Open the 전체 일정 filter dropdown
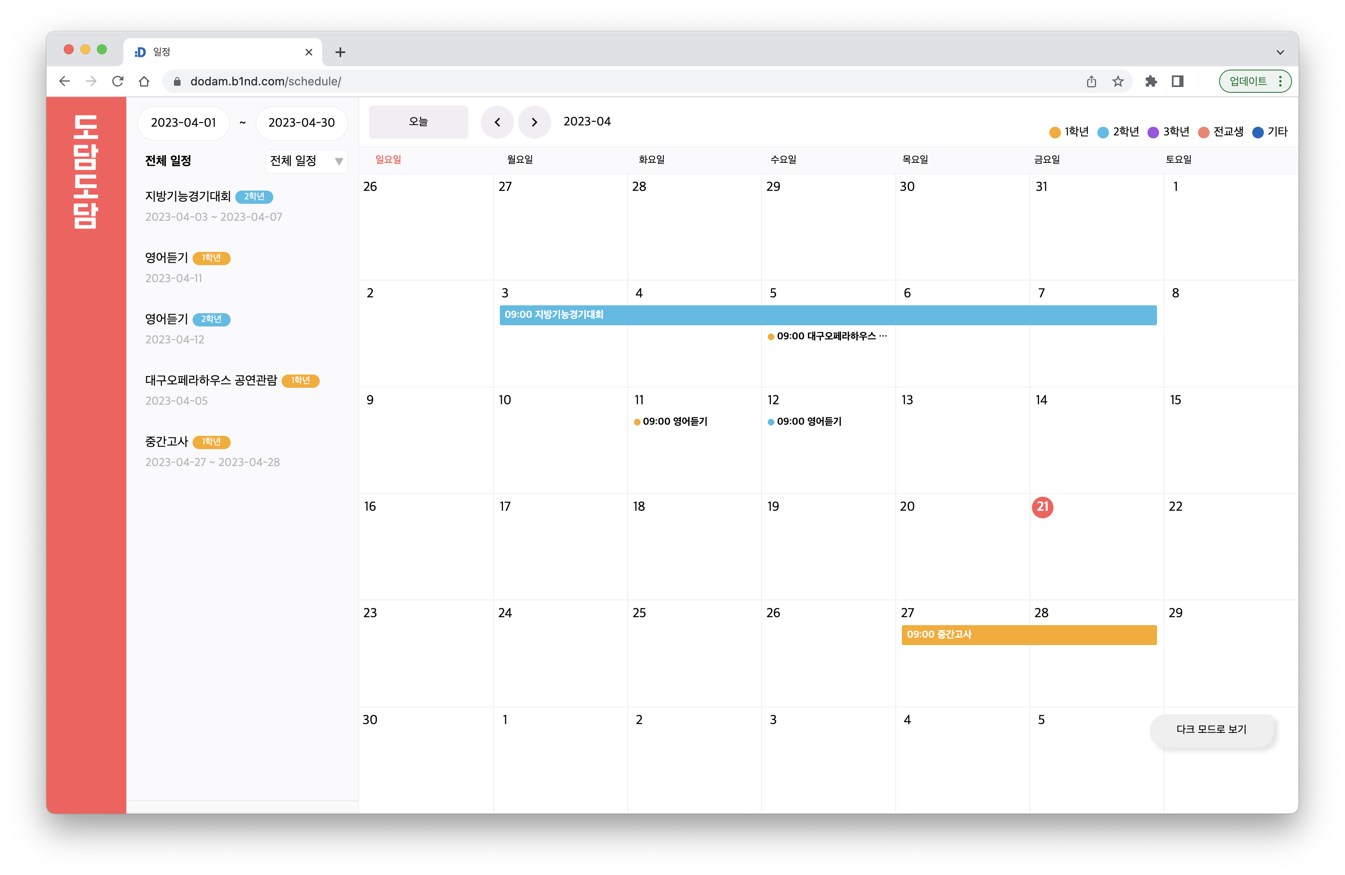1345x875 pixels. [306, 161]
